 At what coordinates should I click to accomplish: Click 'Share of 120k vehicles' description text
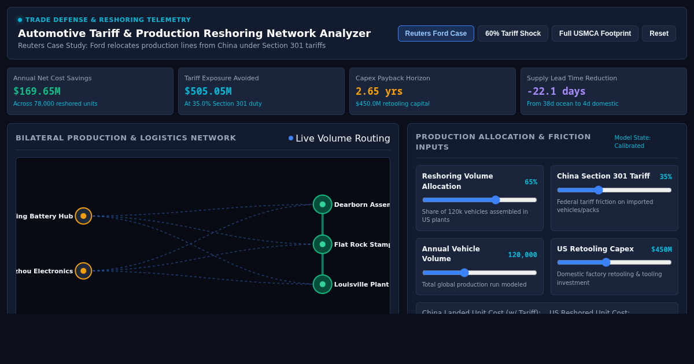475,216
